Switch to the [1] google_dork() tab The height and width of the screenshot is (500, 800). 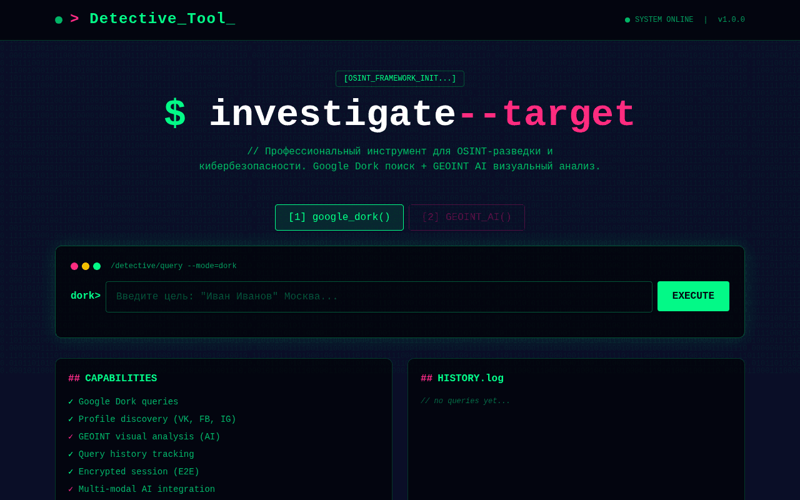point(339,217)
